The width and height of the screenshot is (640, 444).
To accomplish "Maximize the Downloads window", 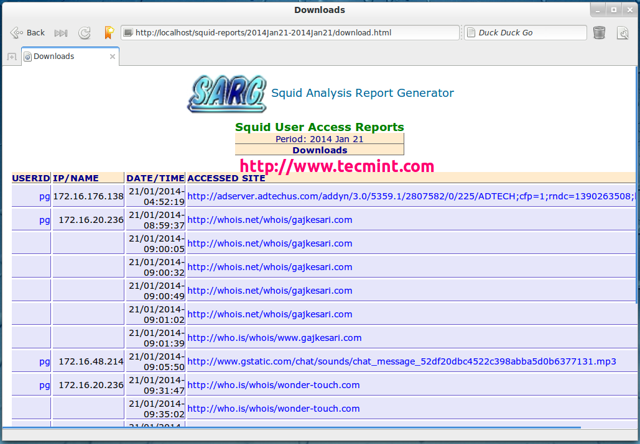I will 614,10.
